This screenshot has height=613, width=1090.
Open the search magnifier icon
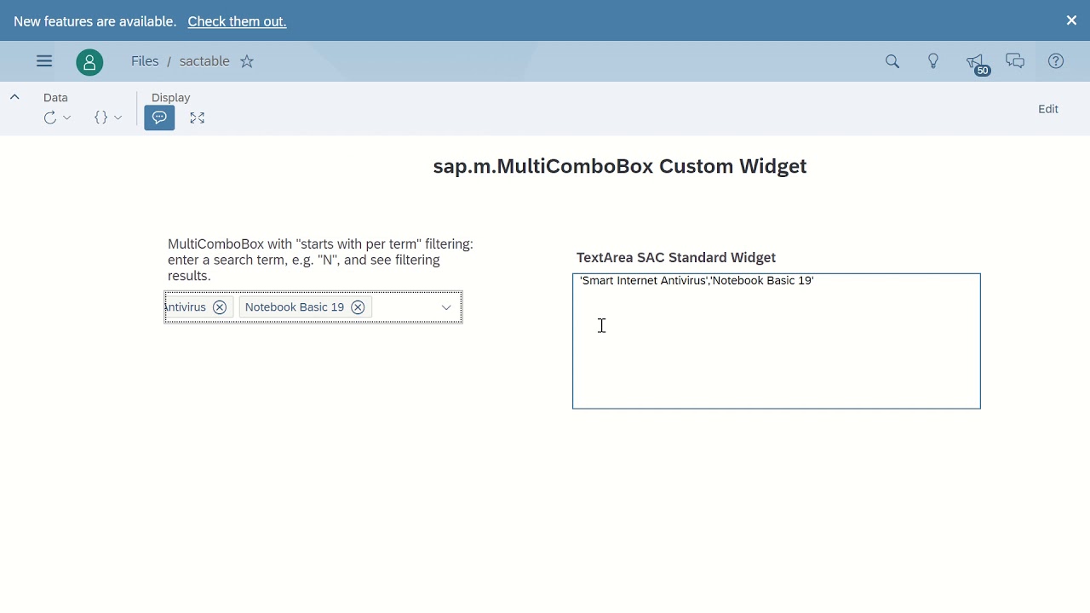pyautogui.click(x=892, y=61)
